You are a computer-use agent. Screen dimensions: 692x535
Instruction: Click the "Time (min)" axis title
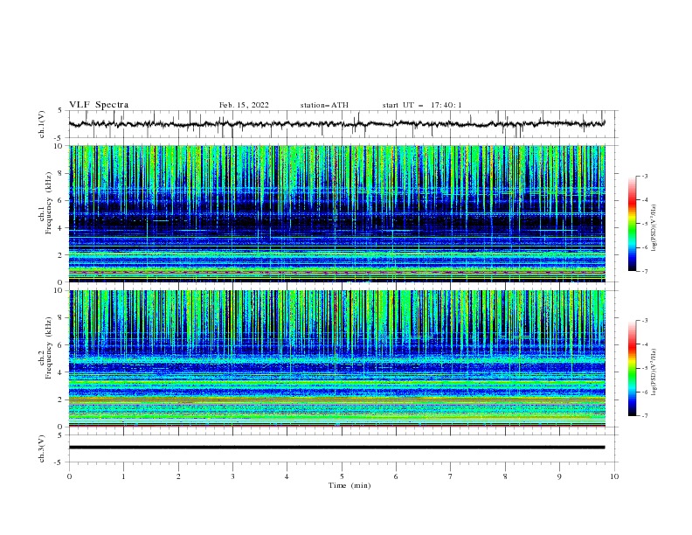pyautogui.click(x=349, y=485)
